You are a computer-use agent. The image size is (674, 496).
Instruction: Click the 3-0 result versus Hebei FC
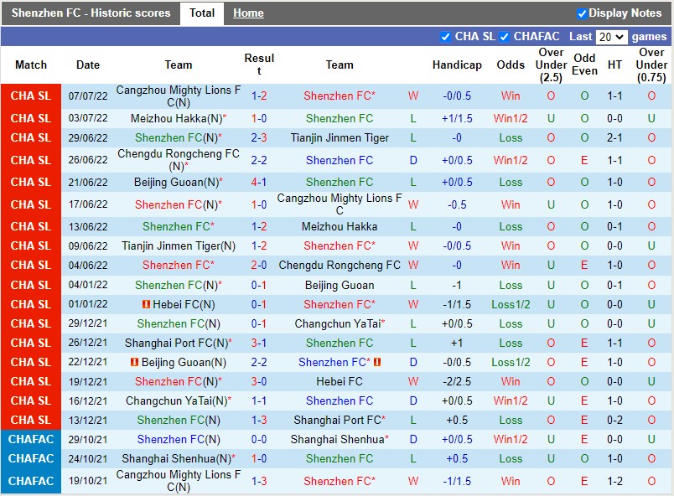point(259,381)
